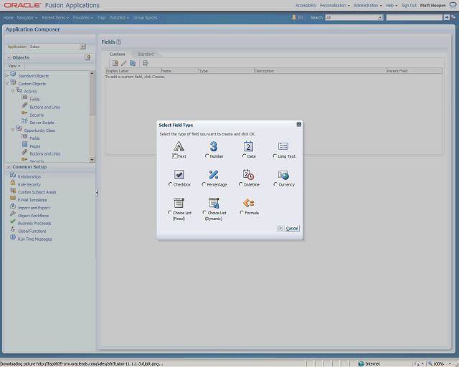
Task: Click the Internet zone status bar icon
Action: click(x=361, y=364)
